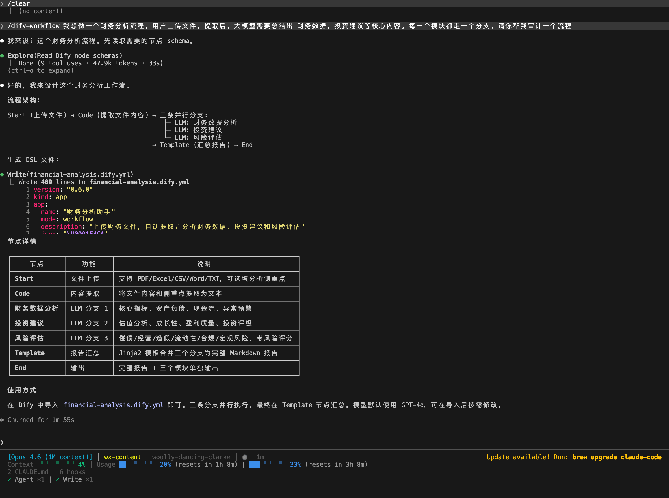Click the green checkmark beside Agent ×1
The width and height of the screenshot is (669, 498).
(10, 479)
